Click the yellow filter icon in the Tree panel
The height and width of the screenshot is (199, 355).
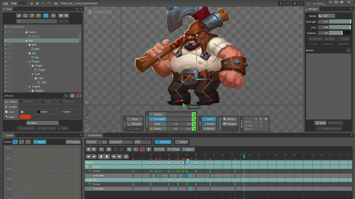pyautogui.click(x=38, y=15)
